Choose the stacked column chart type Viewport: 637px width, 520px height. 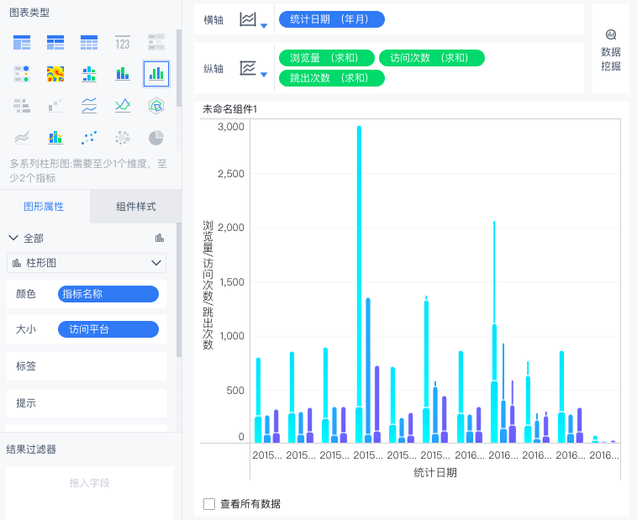click(123, 74)
